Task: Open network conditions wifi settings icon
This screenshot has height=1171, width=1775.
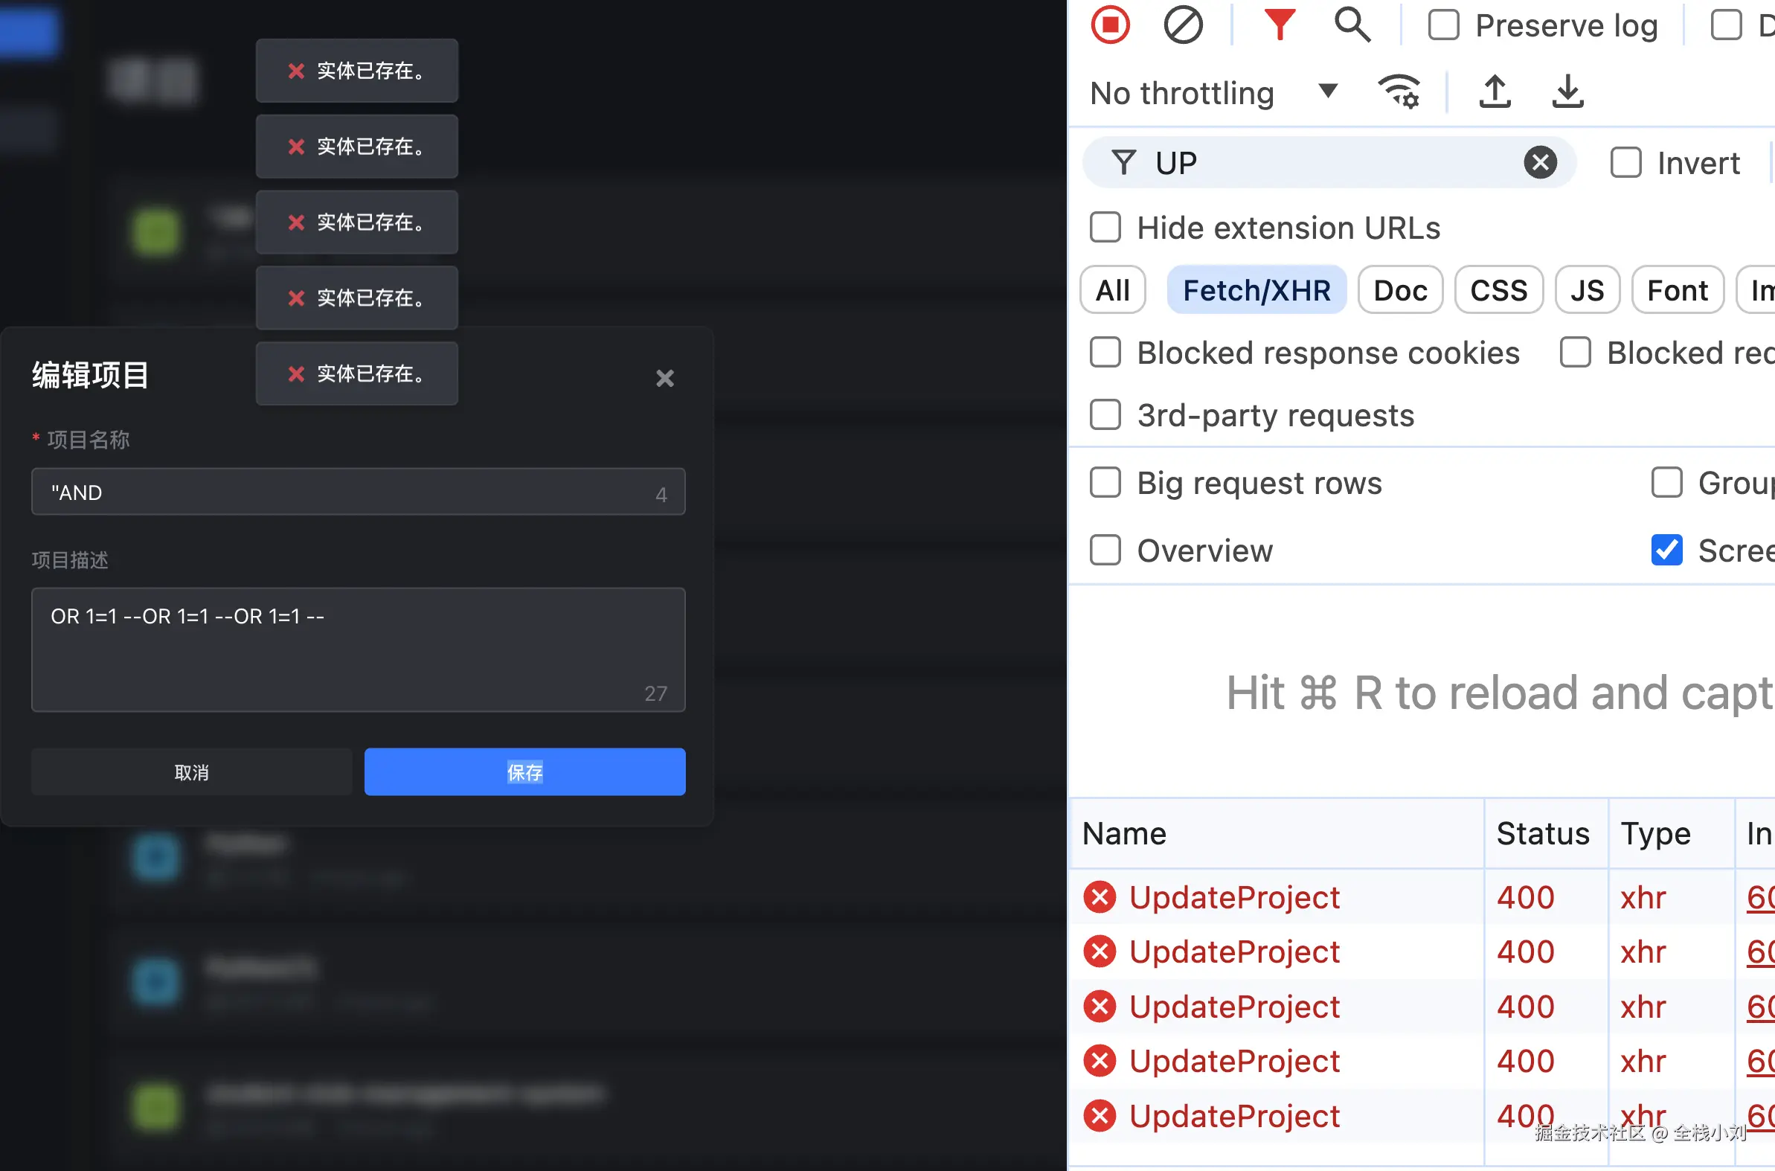Action: (x=1398, y=92)
